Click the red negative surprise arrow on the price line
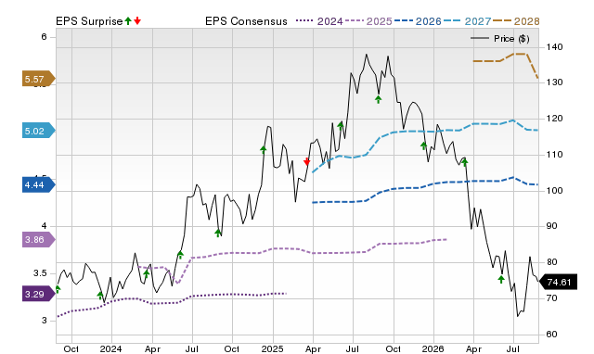This screenshot has height=354, width=594. coord(307,162)
